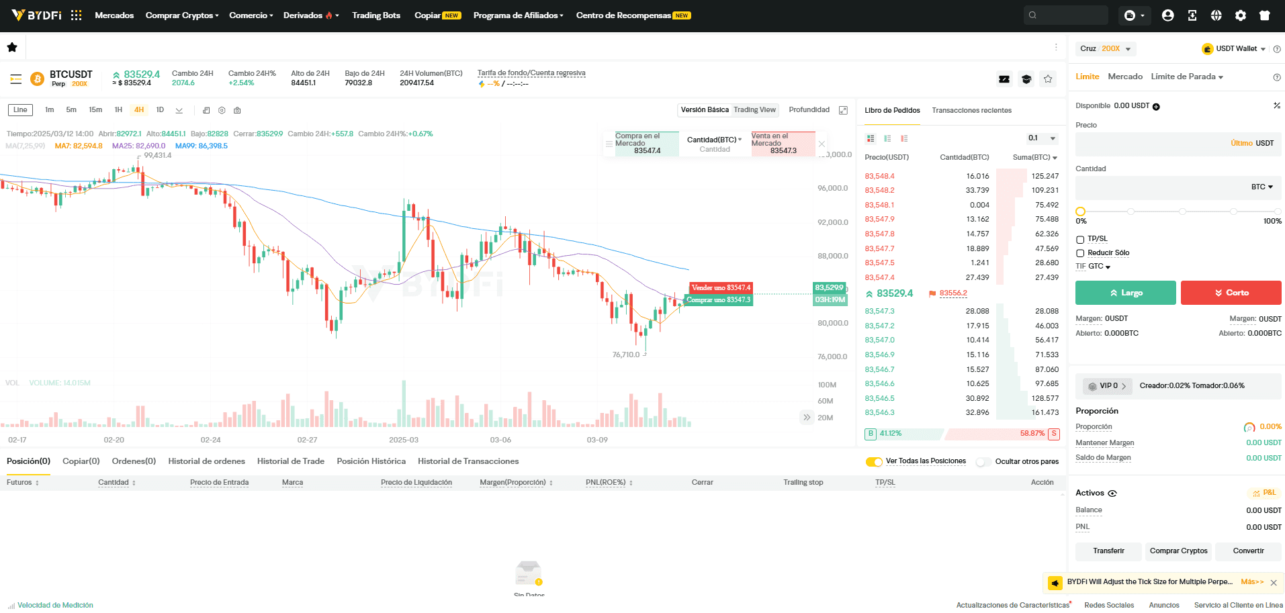Toggle Ocultar otros pares switch
This screenshot has height=613, width=1285.
click(983, 462)
